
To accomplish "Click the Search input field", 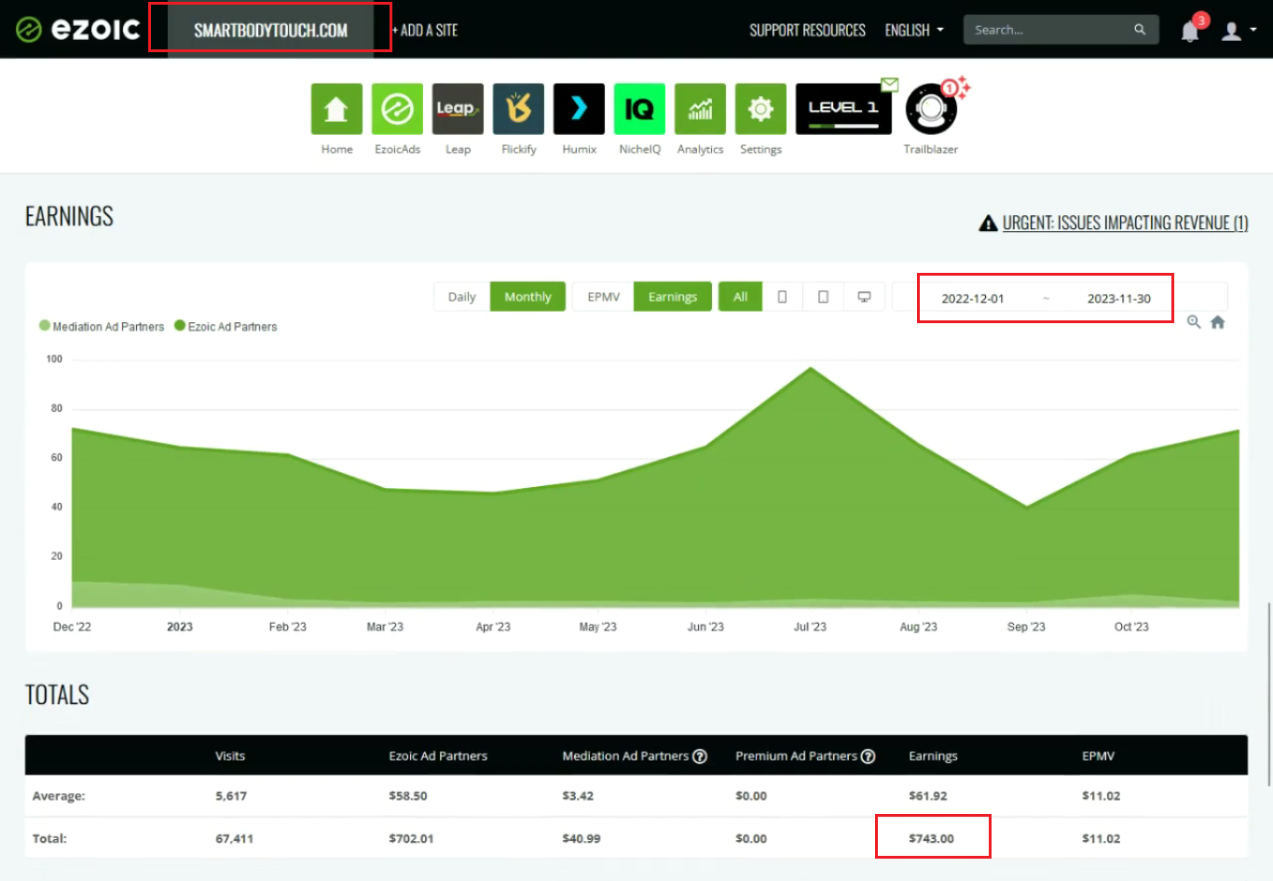I will pyautogui.click(x=1049, y=30).
